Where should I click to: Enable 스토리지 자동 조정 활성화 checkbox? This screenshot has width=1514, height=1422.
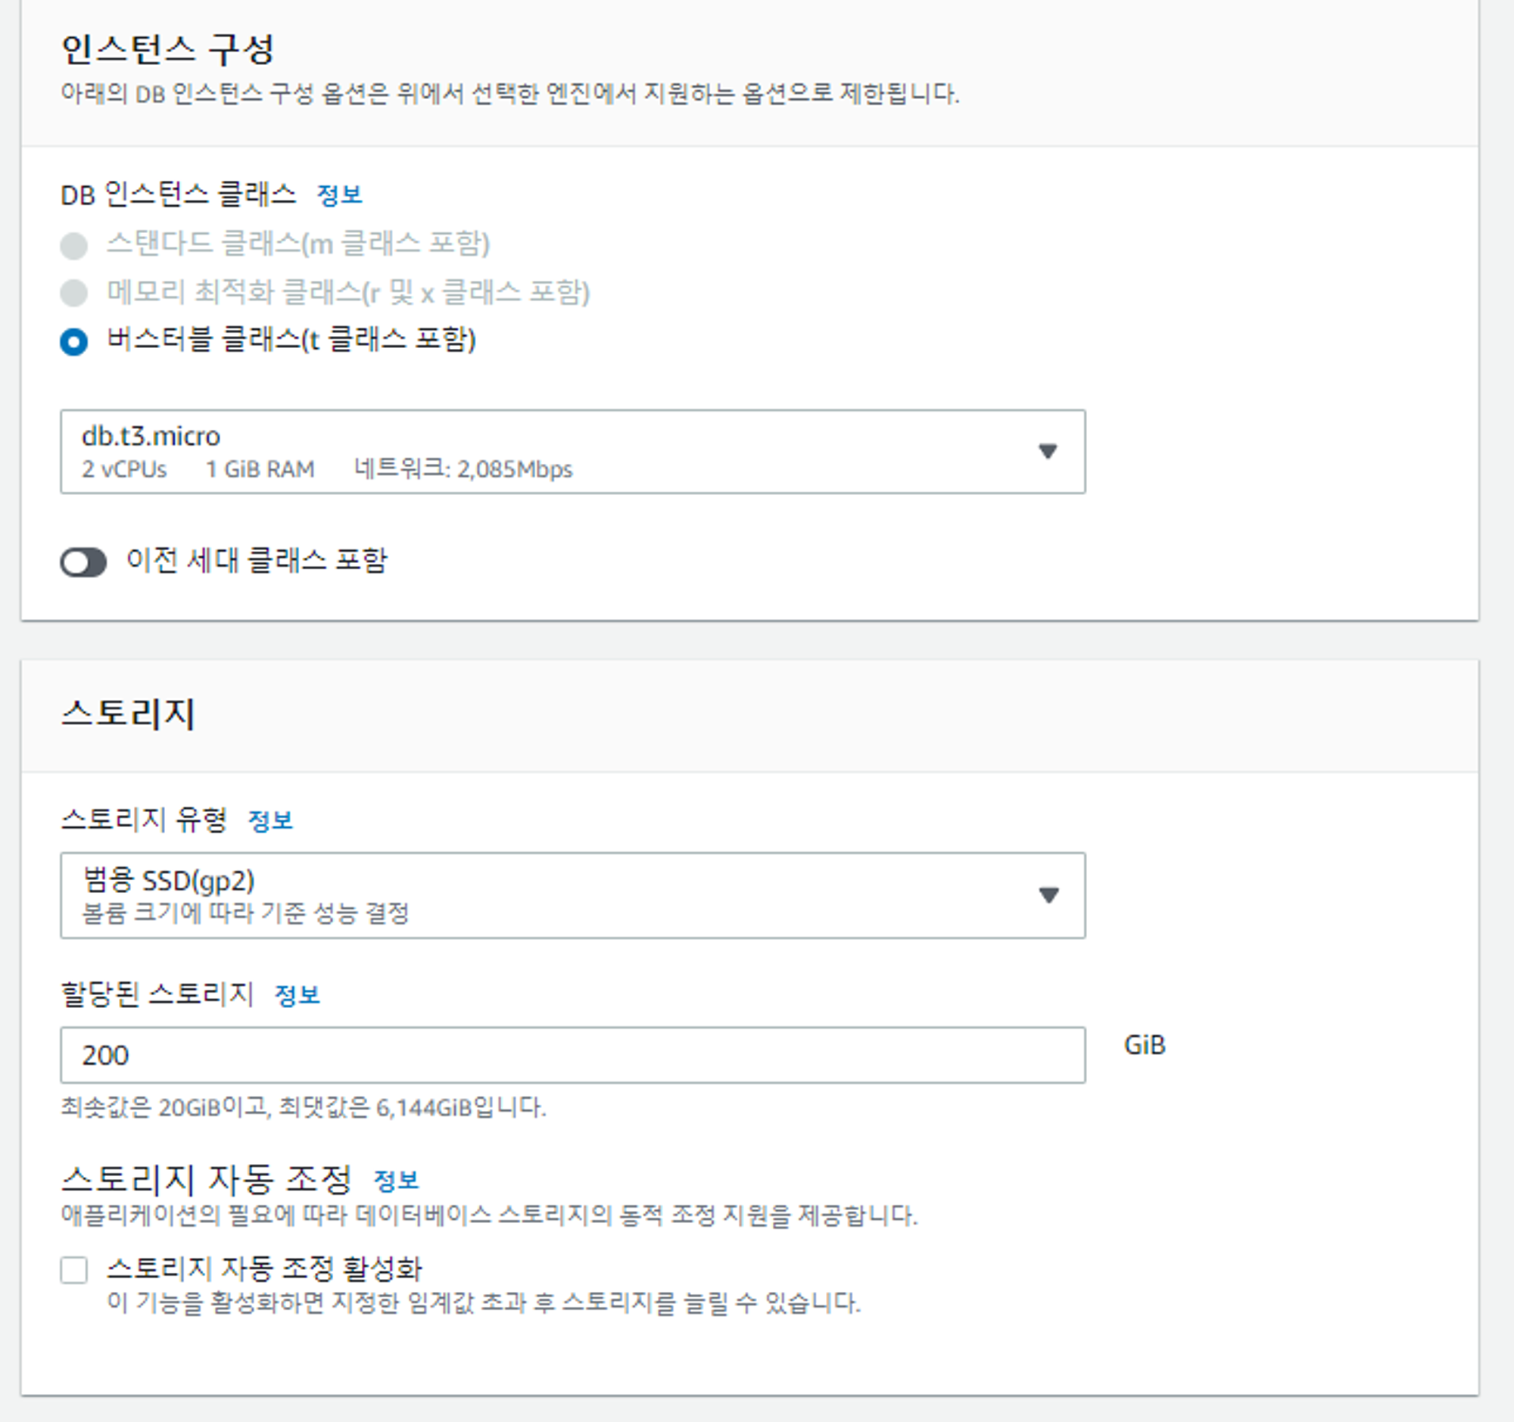pyautogui.click(x=74, y=1270)
